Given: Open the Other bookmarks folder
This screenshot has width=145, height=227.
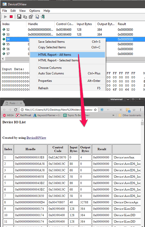Looking at the screenshot, I should (130, 115).
